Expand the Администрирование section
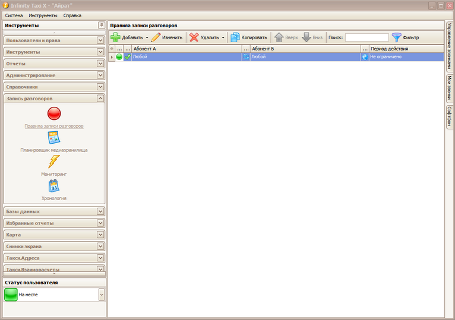This screenshot has height=320, width=455. [100, 75]
